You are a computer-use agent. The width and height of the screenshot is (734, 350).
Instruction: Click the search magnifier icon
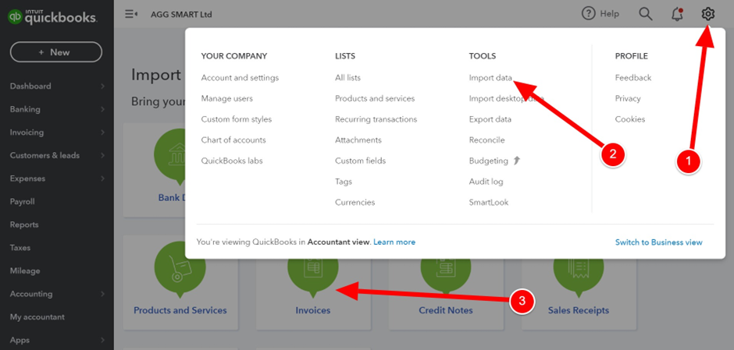click(x=646, y=14)
